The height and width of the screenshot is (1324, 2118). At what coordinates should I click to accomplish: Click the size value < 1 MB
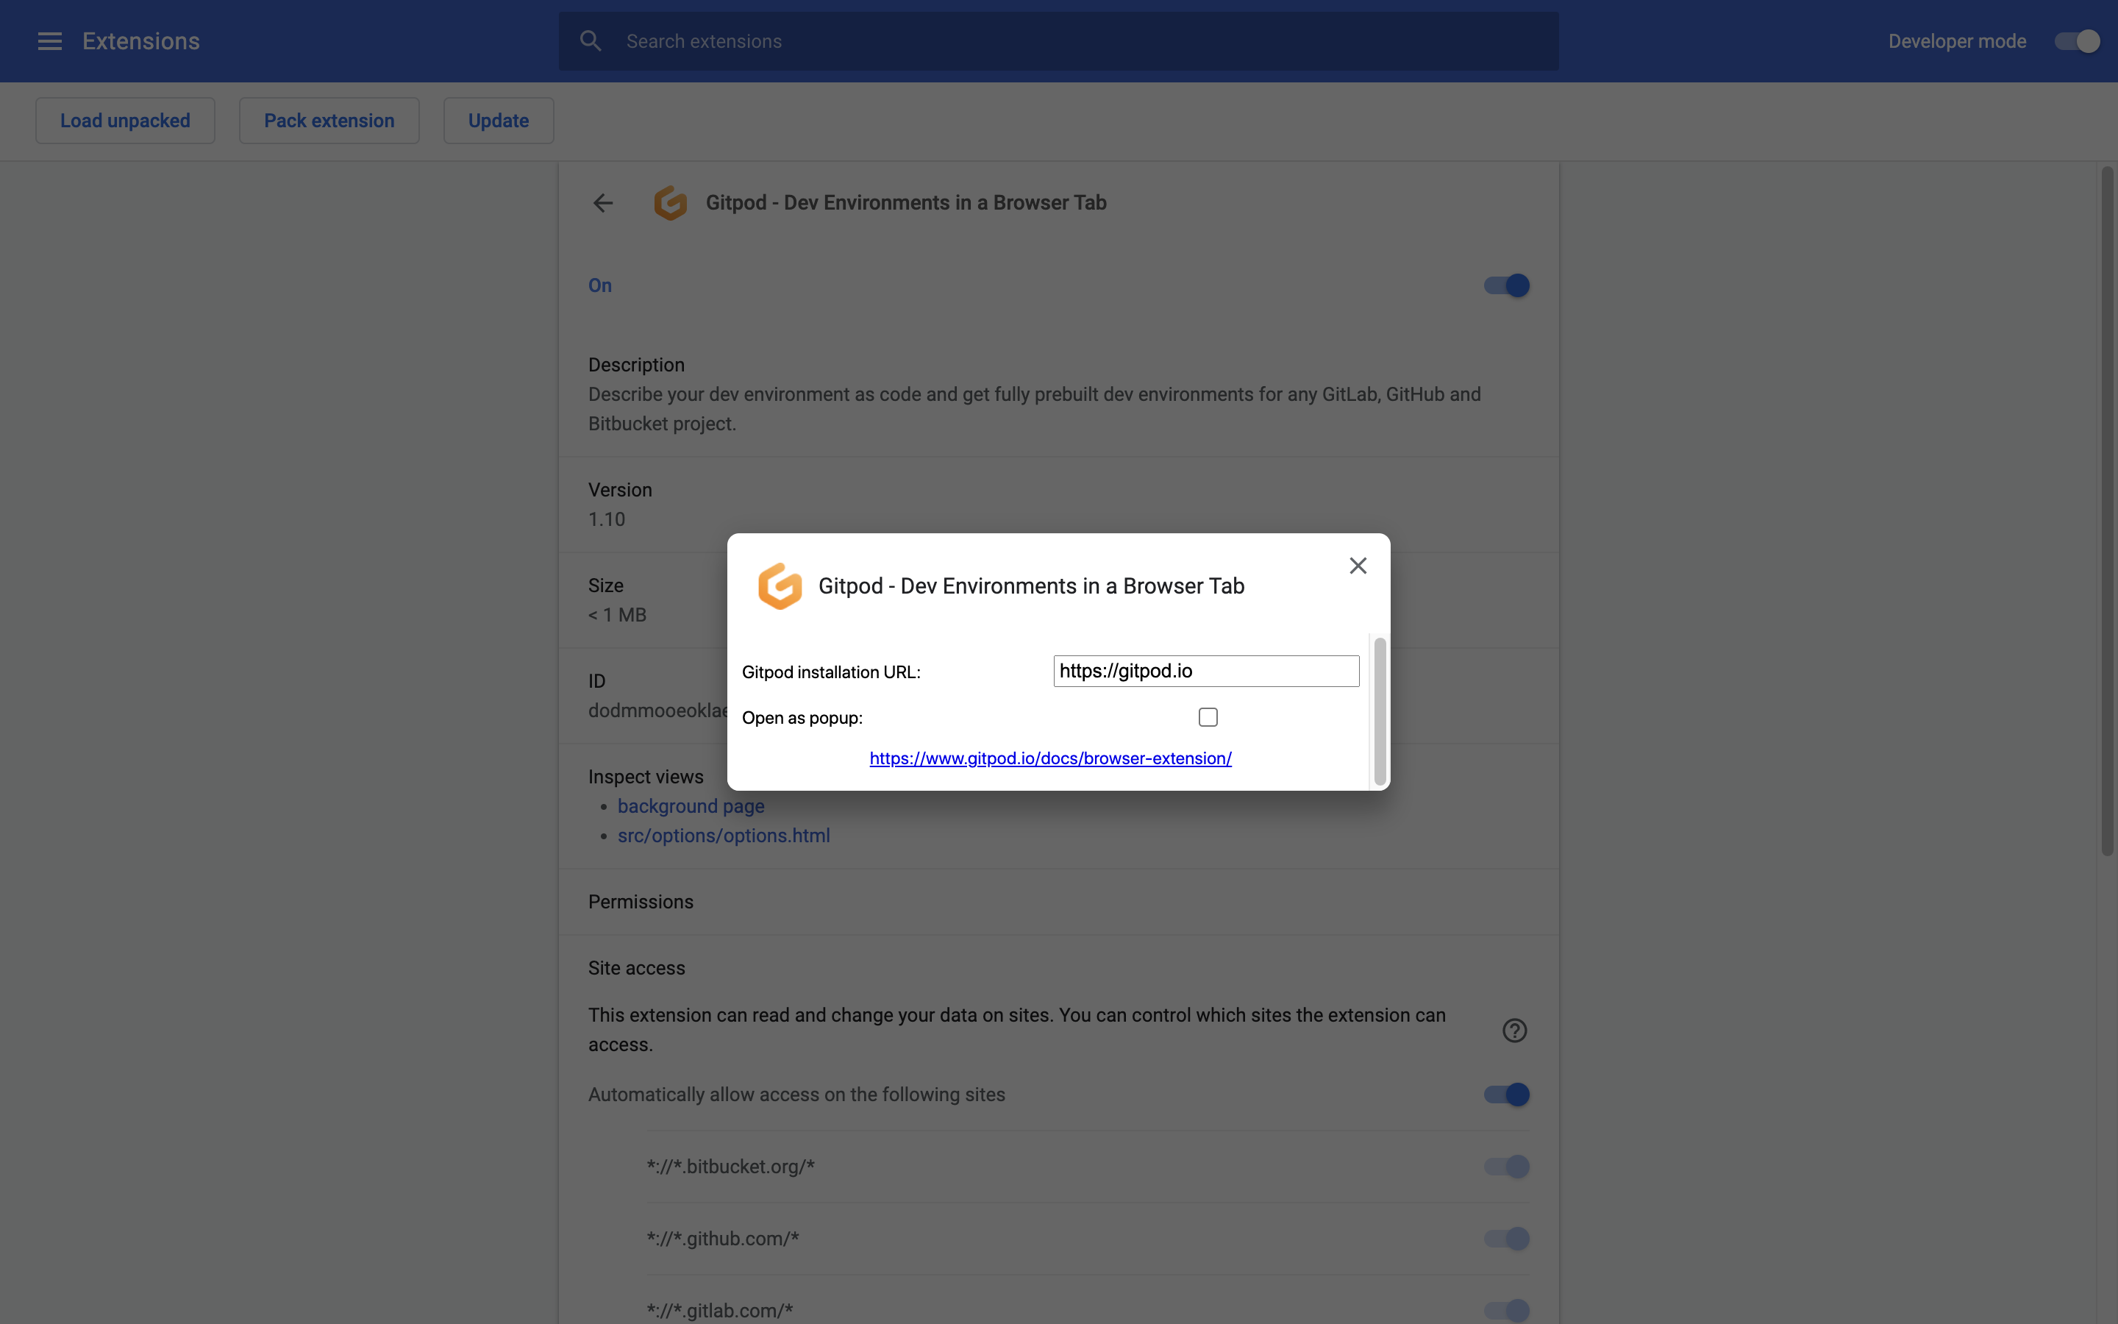coord(617,615)
